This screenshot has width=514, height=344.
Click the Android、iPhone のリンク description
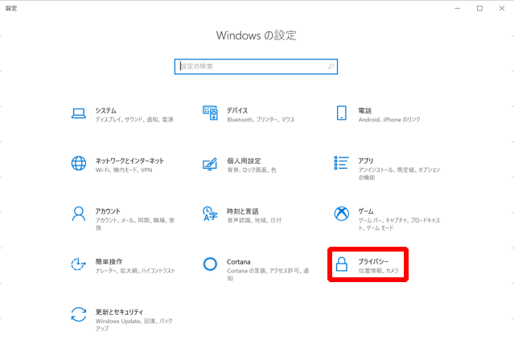pos(389,120)
